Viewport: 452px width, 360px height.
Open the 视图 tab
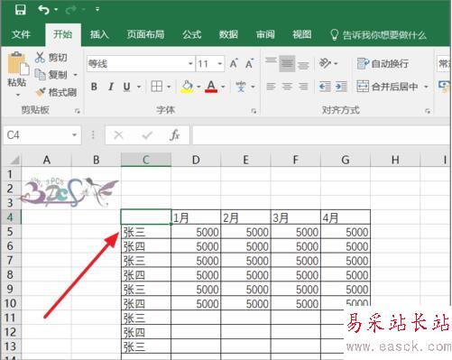tap(302, 34)
